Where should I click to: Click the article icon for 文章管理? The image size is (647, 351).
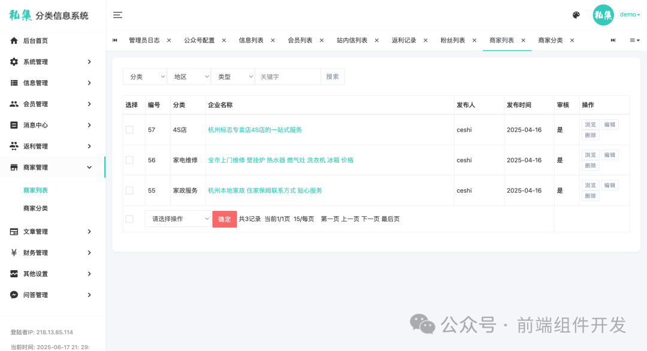pos(14,231)
